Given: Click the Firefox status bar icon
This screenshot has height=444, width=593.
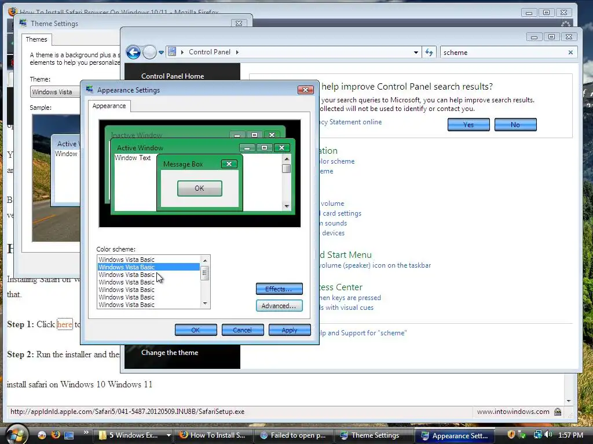Looking at the screenshot, I should coord(558,412).
